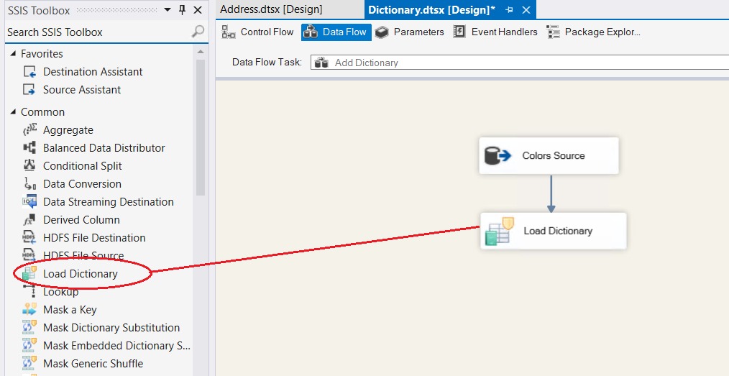Viewport: 729px width, 376px height.
Task: Click the Destination Assistant icon
Action: tap(29, 72)
